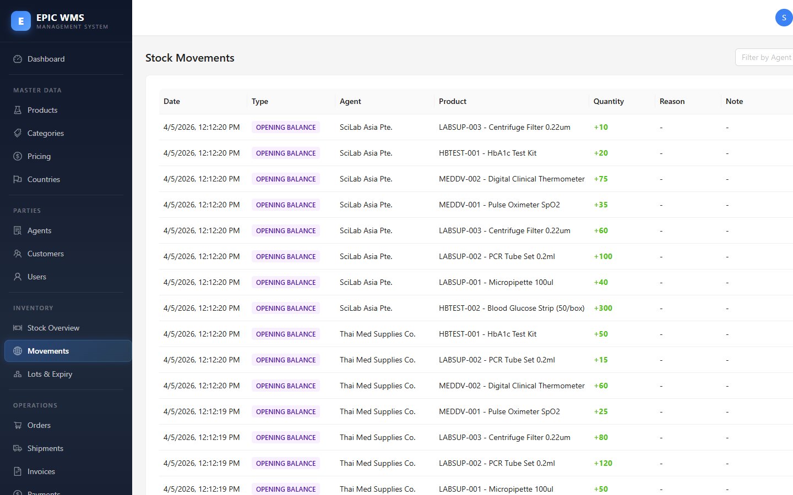Click 'LABSUP-002 - PCR Tube Set 0.2ml' with +15

click(497, 360)
